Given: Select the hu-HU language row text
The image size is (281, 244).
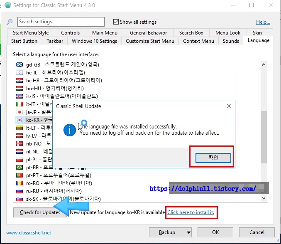Looking at the screenshot, I should tap(55, 88).
